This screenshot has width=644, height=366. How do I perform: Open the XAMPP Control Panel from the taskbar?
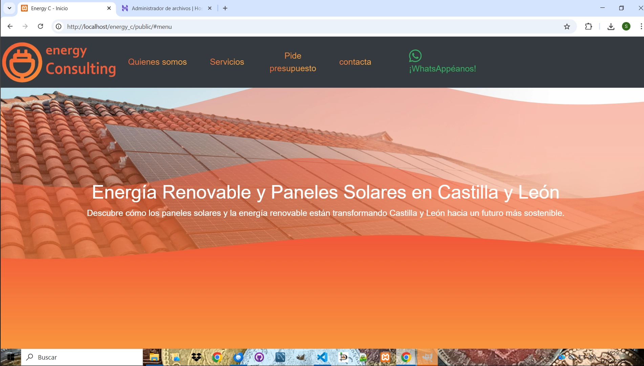pyautogui.click(x=385, y=357)
